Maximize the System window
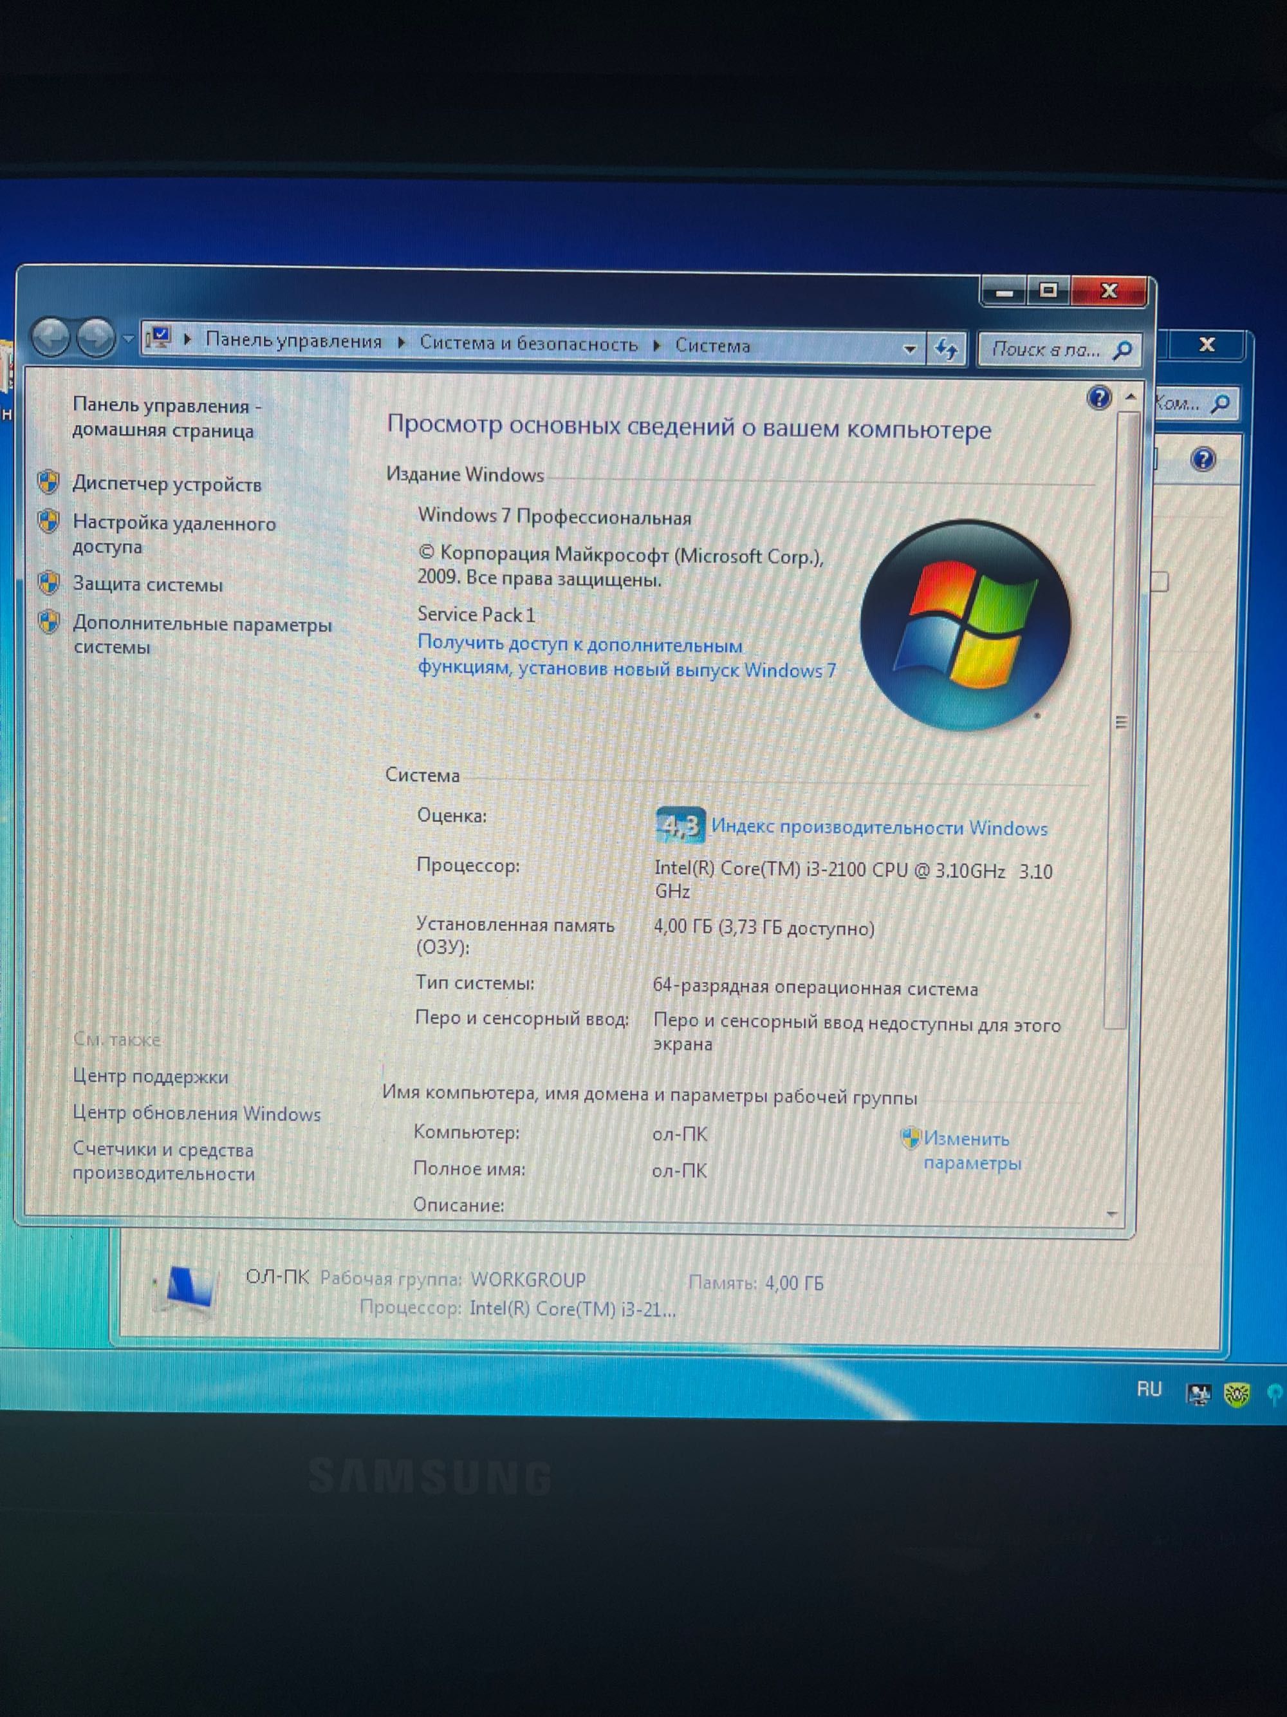This screenshot has height=1717, width=1287. (1049, 290)
